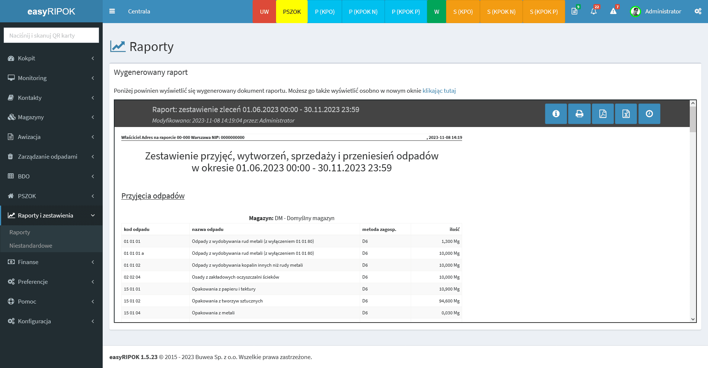Open the notifications bell icon
Screen dimensions: 708x368
point(594,12)
